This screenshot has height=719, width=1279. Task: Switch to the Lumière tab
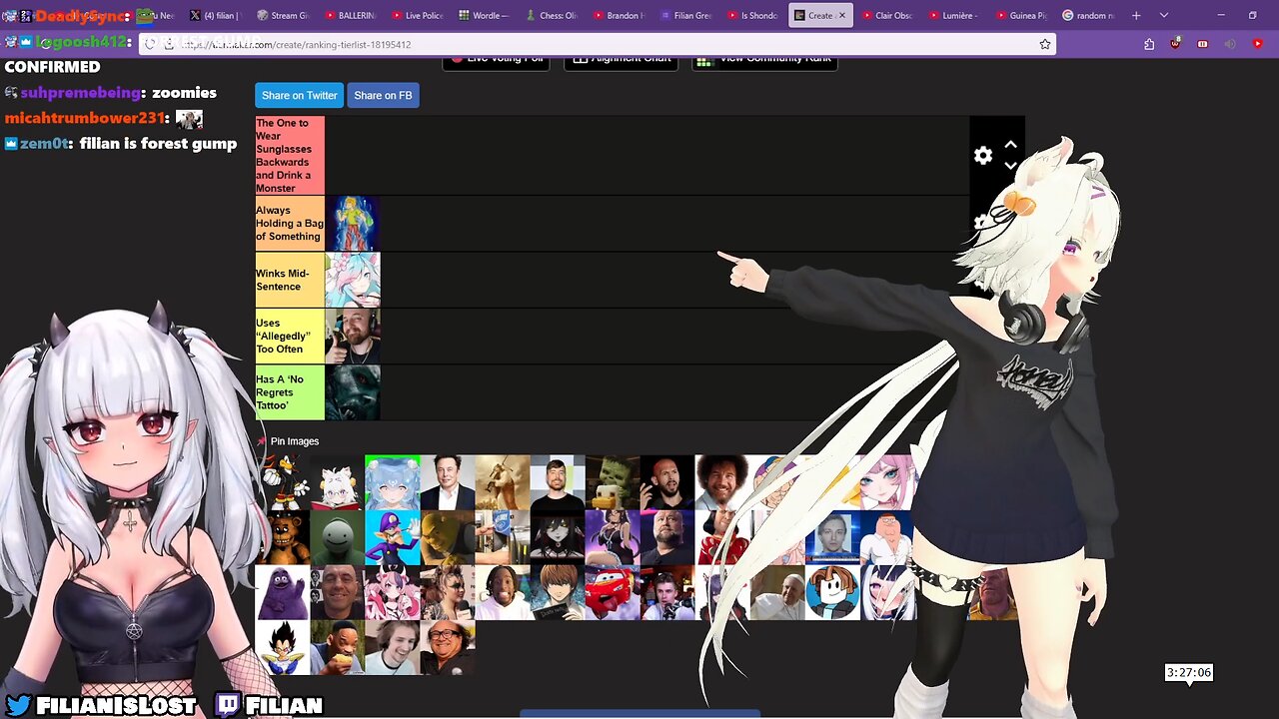(x=953, y=15)
